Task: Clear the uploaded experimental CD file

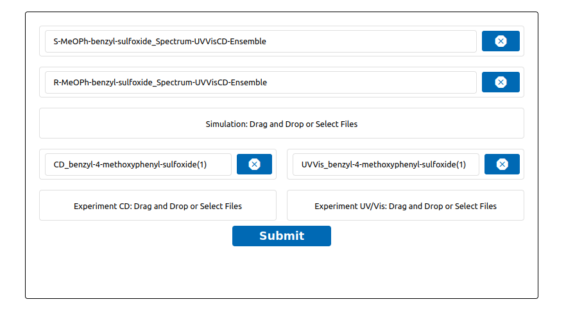Action: 254,164
